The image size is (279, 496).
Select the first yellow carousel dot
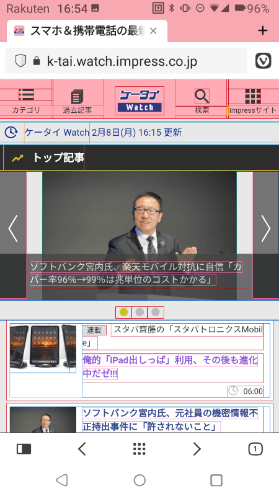123,312
